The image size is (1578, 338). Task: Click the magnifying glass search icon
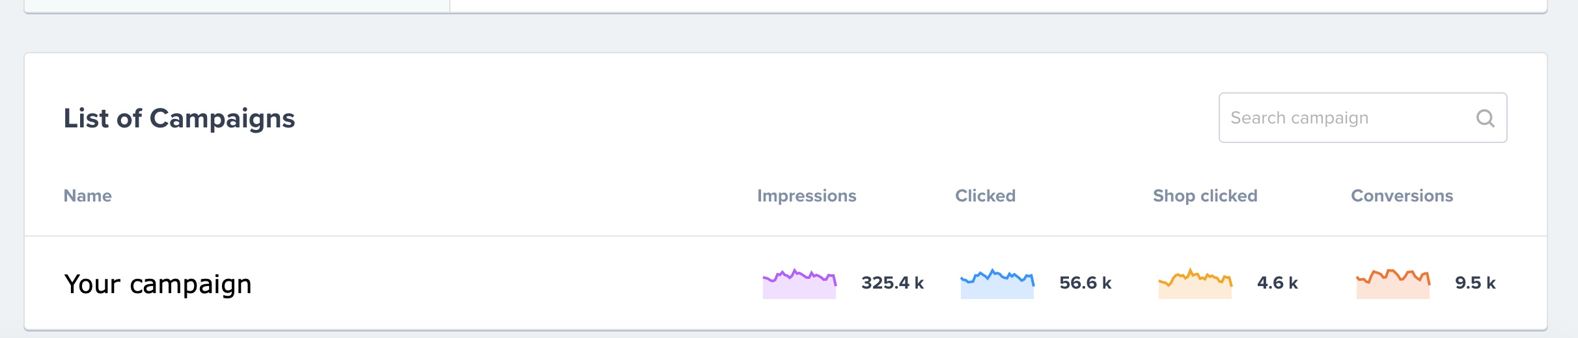1485,118
